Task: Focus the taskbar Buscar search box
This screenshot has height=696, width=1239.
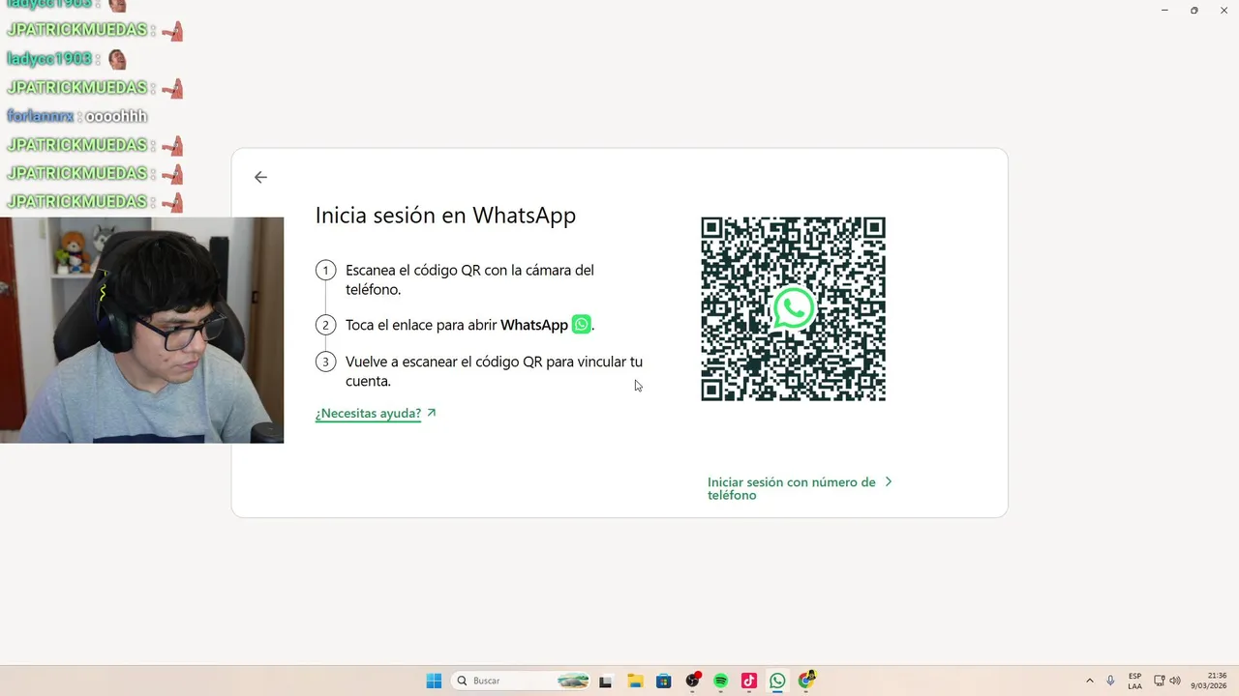Action: point(521,681)
